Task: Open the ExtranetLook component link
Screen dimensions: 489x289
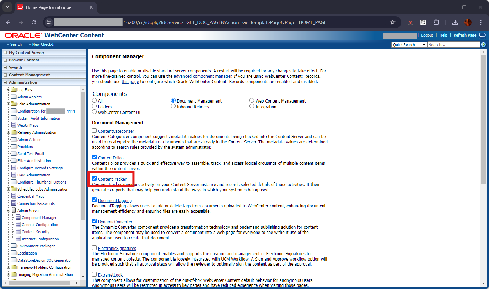Action: 111,275
